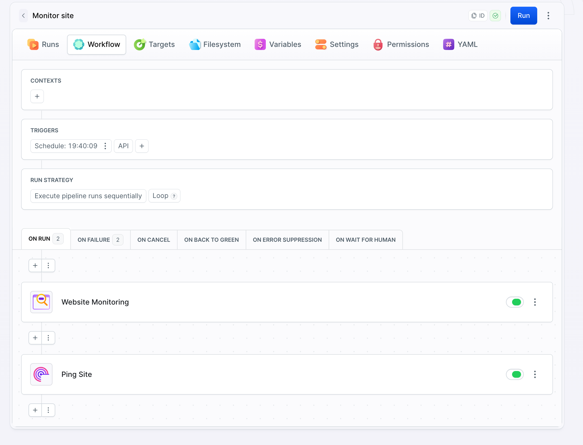Viewport: 583px width, 445px height.
Task: View the Permissions tab
Action: click(x=401, y=44)
